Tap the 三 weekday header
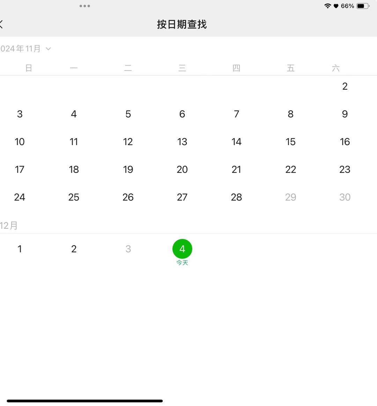Screen dimensions: 377x406 [x=182, y=68]
